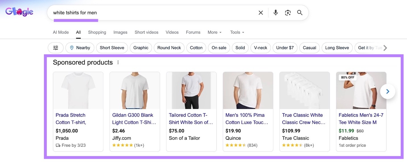Open the Sponsored products three-dot options

point(118,62)
